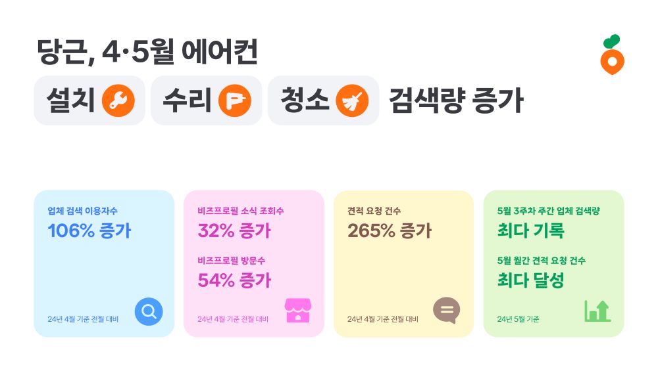This screenshot has width=658, height=371.
Task: Select the 설치 pill label
Action: click(x=70, y=100)
